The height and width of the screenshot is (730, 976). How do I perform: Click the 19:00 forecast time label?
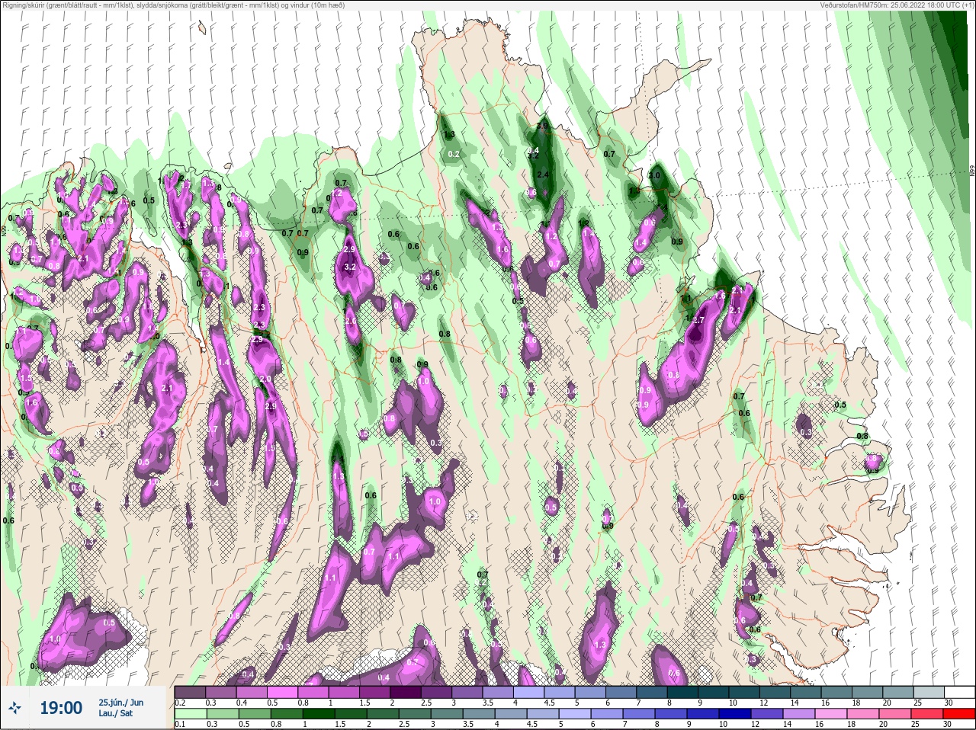61,708
